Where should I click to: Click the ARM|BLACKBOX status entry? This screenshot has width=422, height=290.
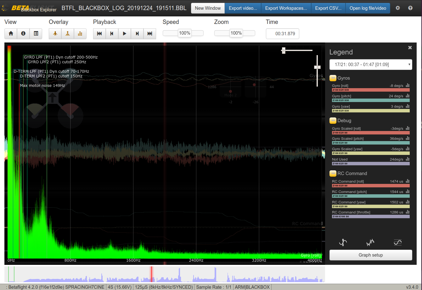[x=252, y=287]
